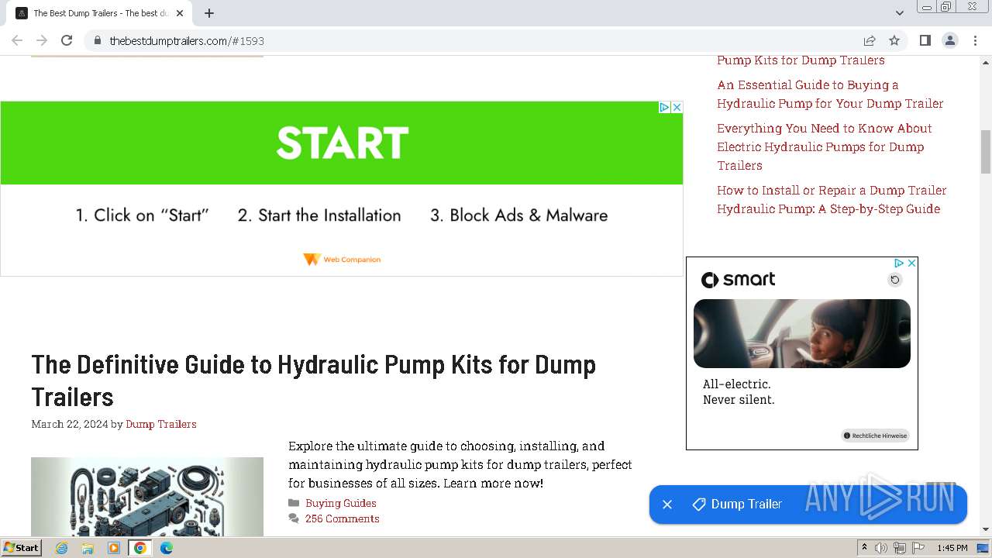
Task: Click the green START ad banner
Action: click(342, 143)
